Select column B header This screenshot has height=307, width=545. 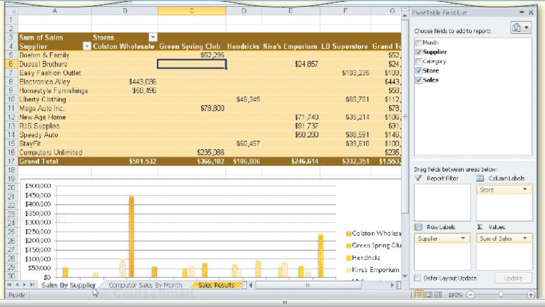[x=125, y=11]
